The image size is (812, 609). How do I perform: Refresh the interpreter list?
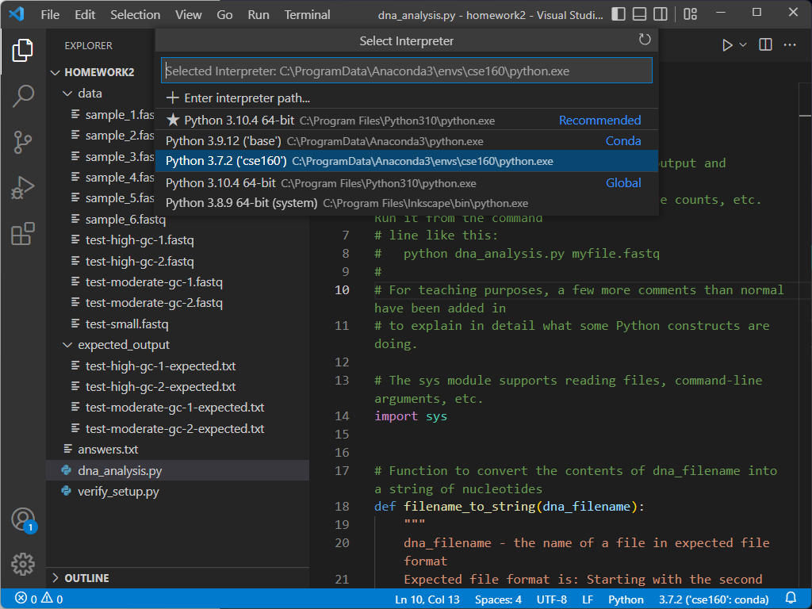pos(645,40)
